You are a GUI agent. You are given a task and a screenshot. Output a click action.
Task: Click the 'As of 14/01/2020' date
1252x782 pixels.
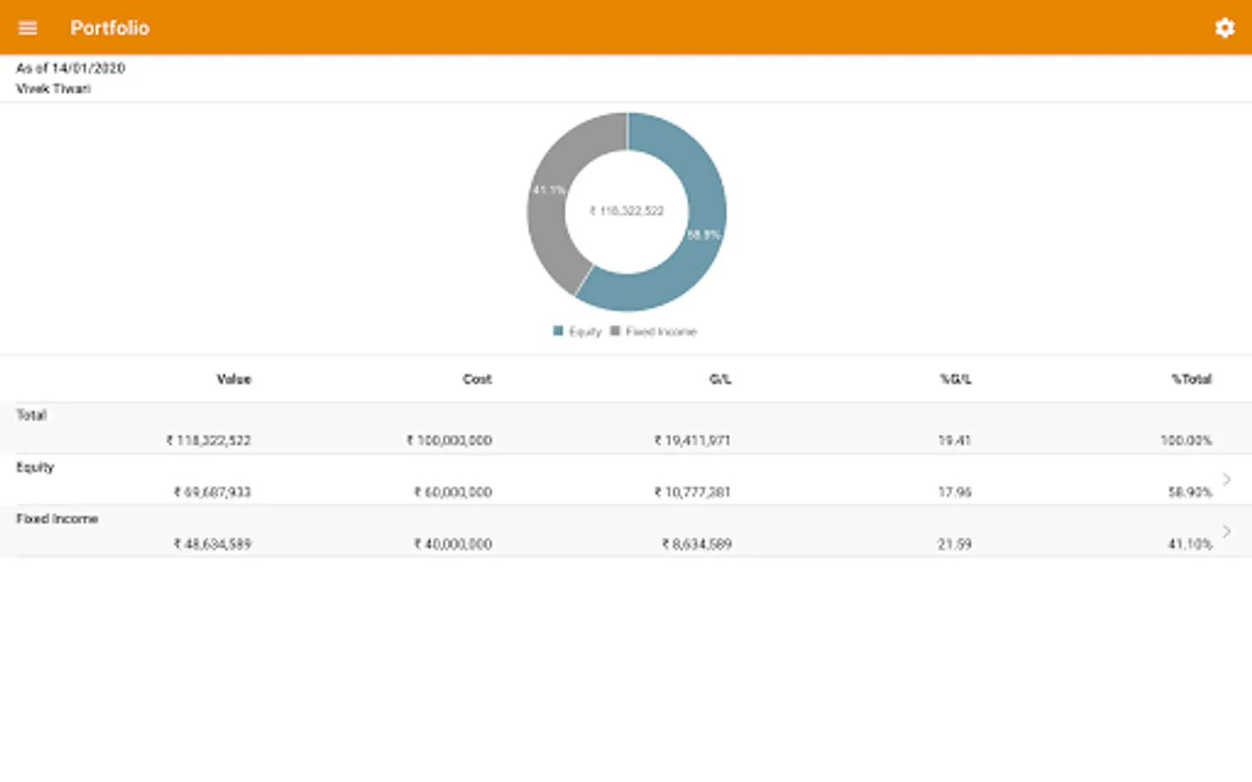pyautogui.click(x=70, y=68)
